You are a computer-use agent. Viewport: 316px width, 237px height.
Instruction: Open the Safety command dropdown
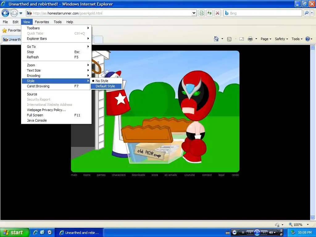tap(281, 39)
